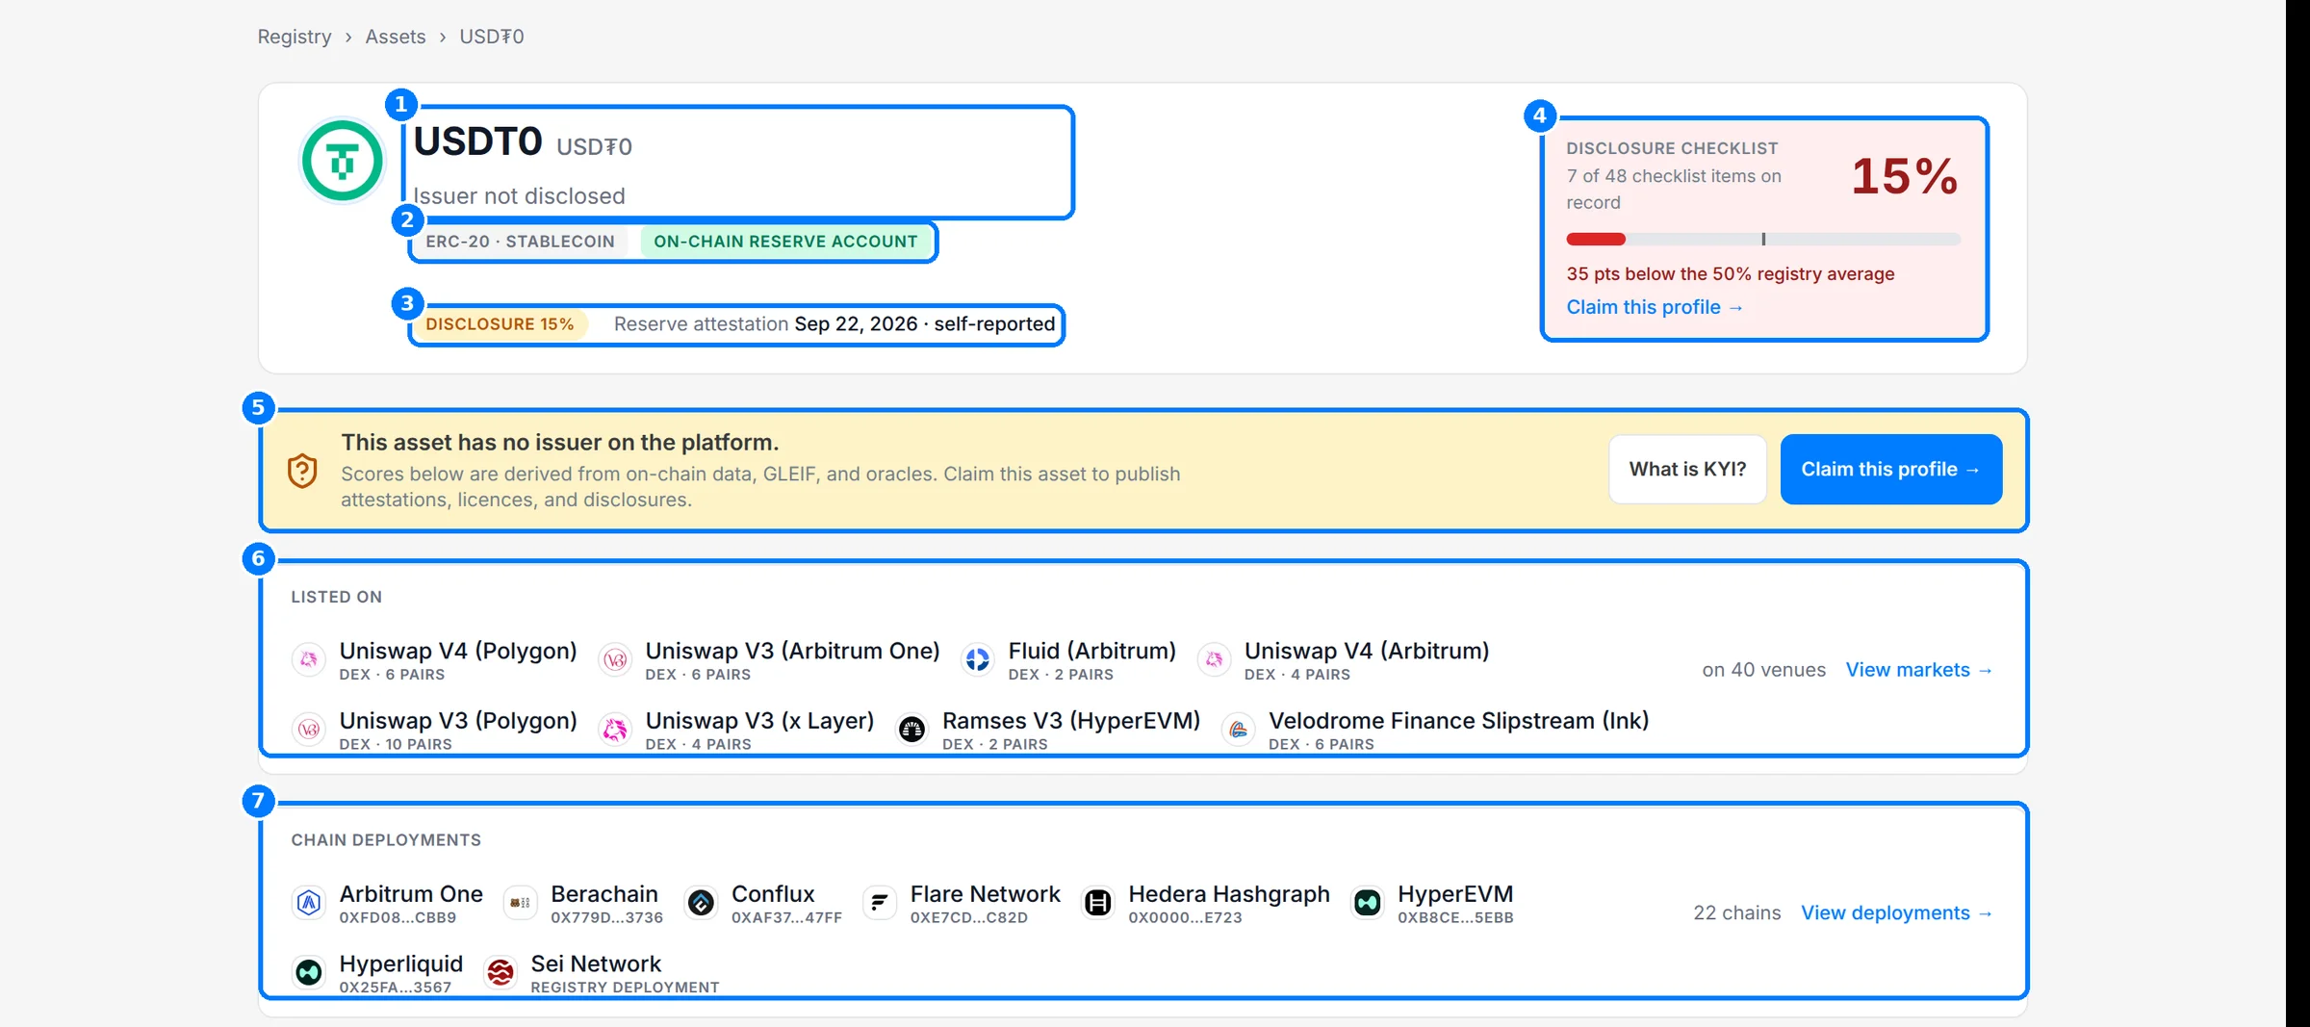Image resolution: width=2310 pixels, height=1027 pixels.
Task: Click Hyperliquid address 0X25FA...3567
Action: tap(396, 988)
